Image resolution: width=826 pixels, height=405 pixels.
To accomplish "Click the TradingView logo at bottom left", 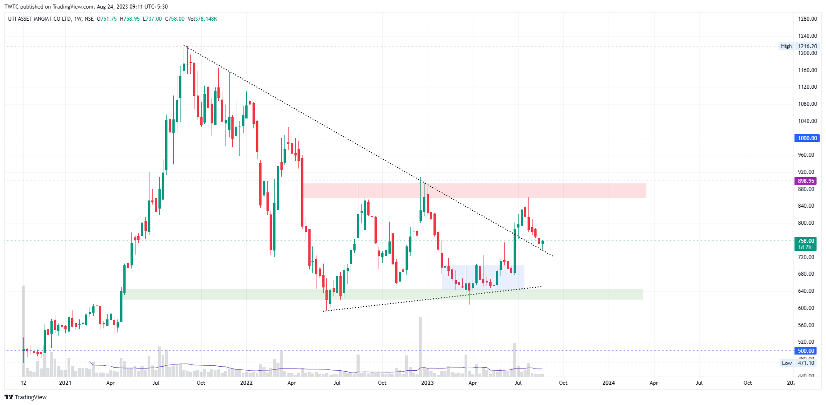I will pos(26,397).
